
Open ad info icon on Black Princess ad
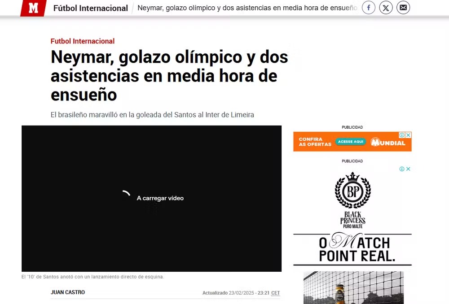click(x=402, y=169)
